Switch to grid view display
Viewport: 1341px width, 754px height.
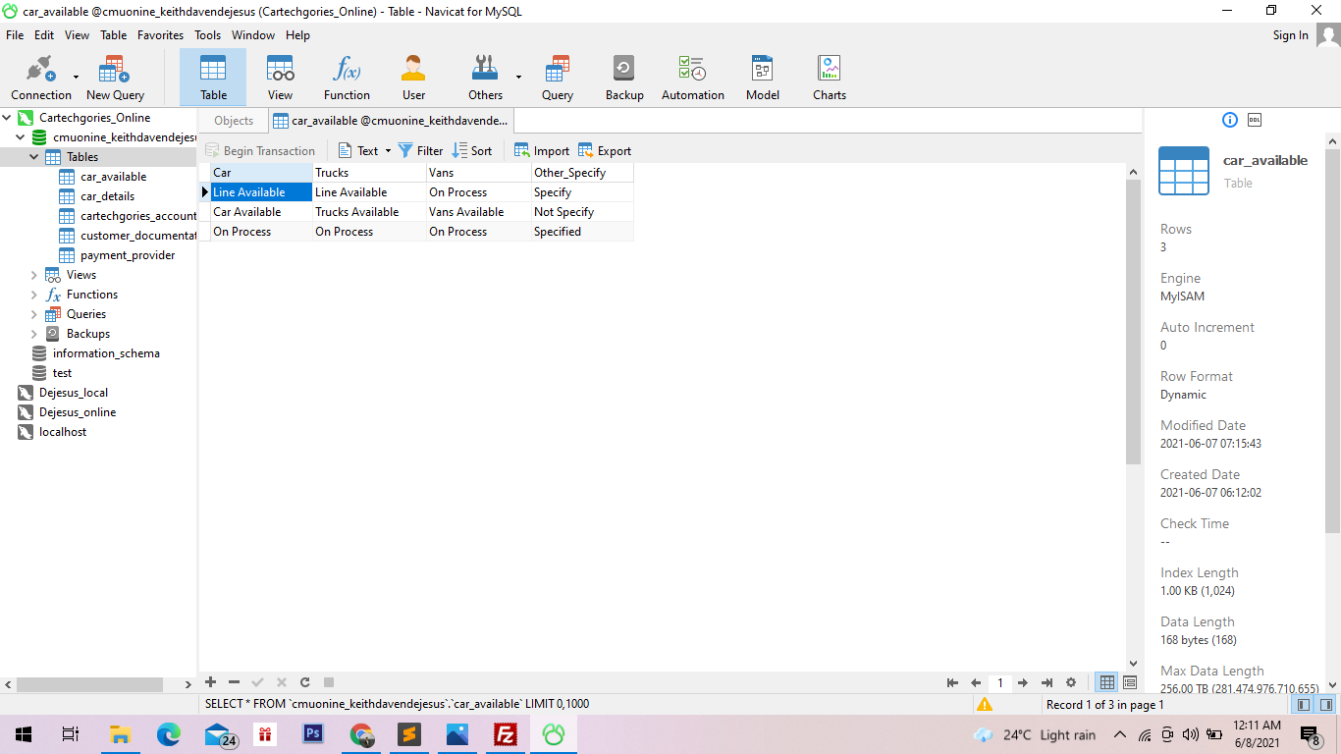point(1107,682)
